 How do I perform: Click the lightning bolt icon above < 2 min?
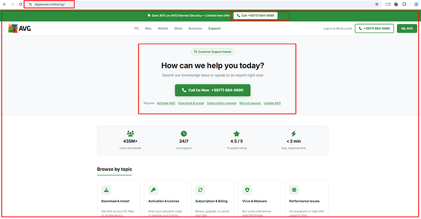pyautogui.click(x=294, y=133)
